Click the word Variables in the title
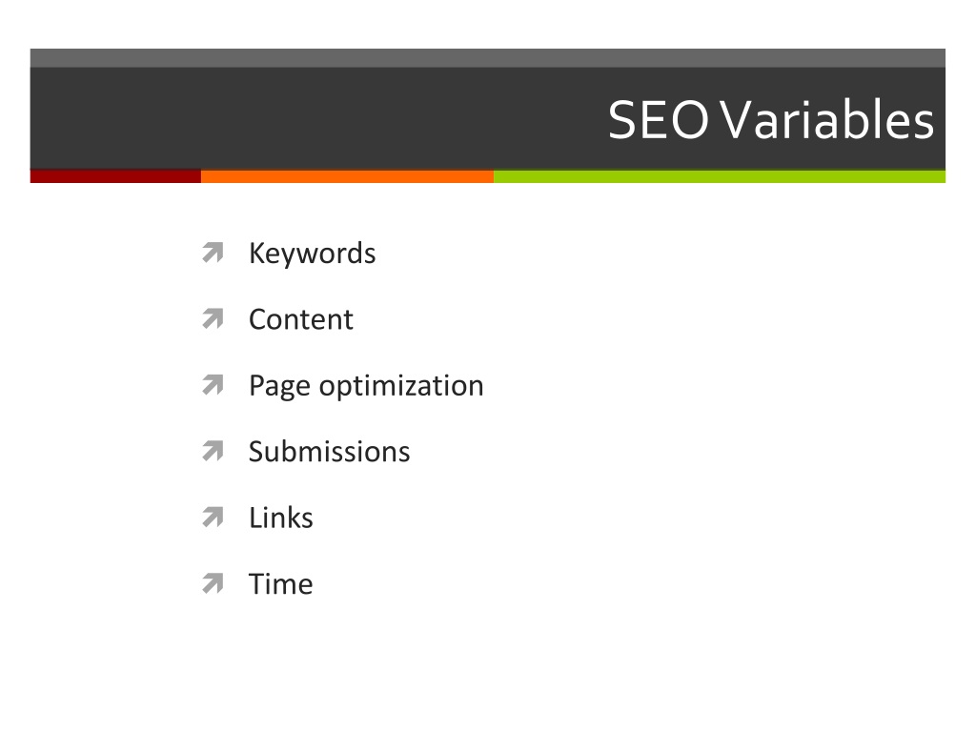The width and height of the screenshot is (976, 732). (x=827, y=119)
